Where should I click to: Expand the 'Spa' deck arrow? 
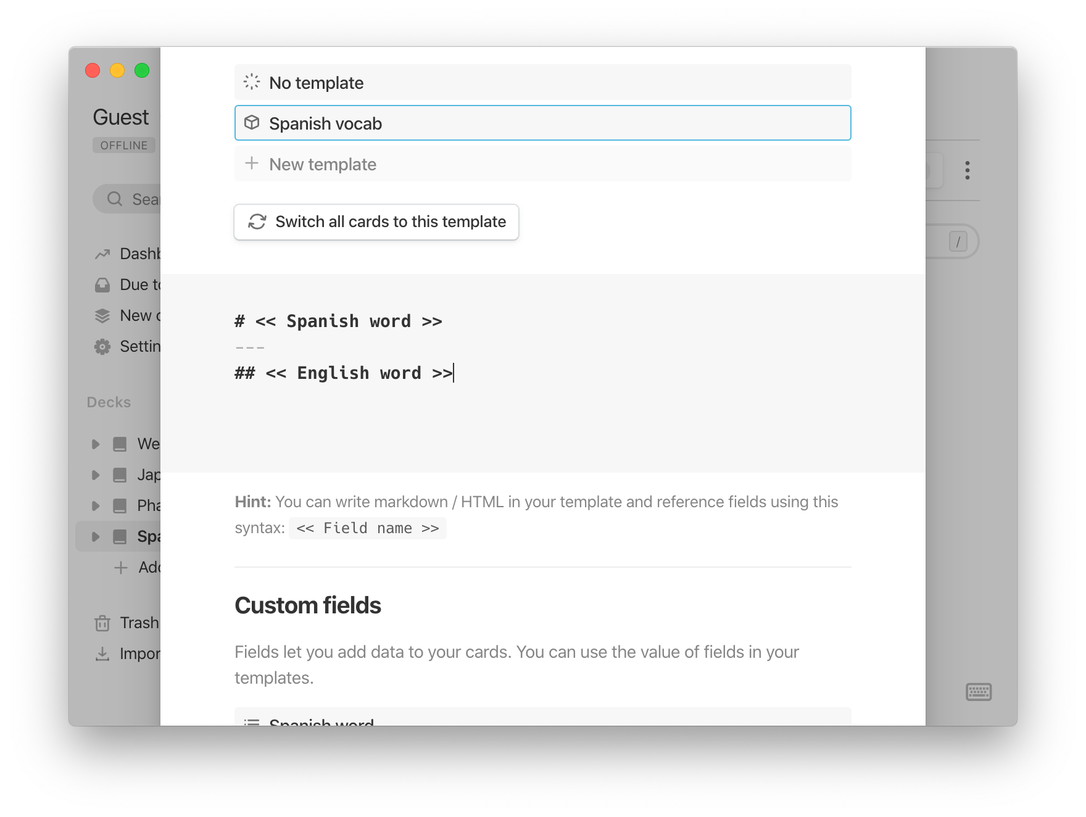pyautogui.click(x=96, y=536)
